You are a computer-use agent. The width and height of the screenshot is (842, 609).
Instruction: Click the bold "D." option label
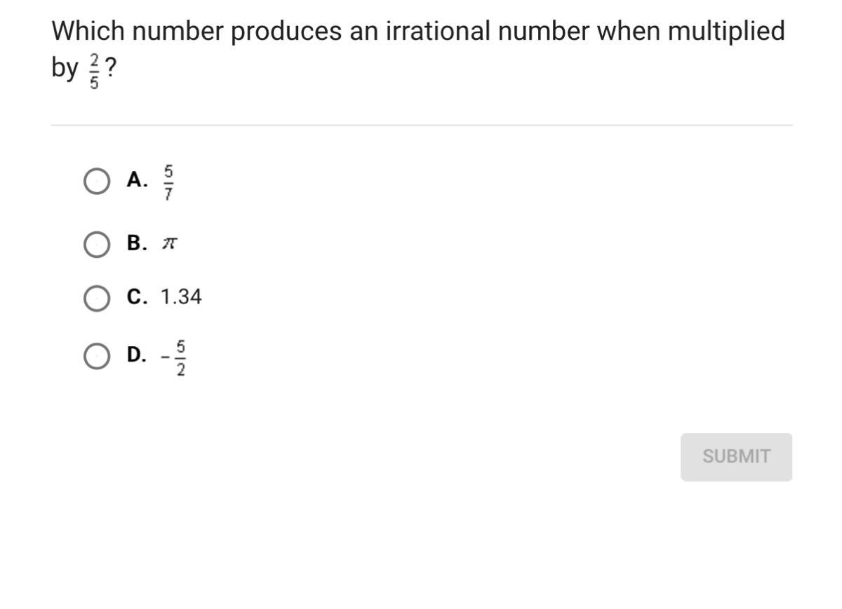point(137,355)
